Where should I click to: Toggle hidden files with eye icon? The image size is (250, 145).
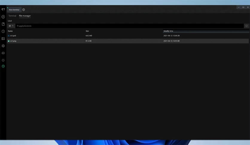(10, 26)
